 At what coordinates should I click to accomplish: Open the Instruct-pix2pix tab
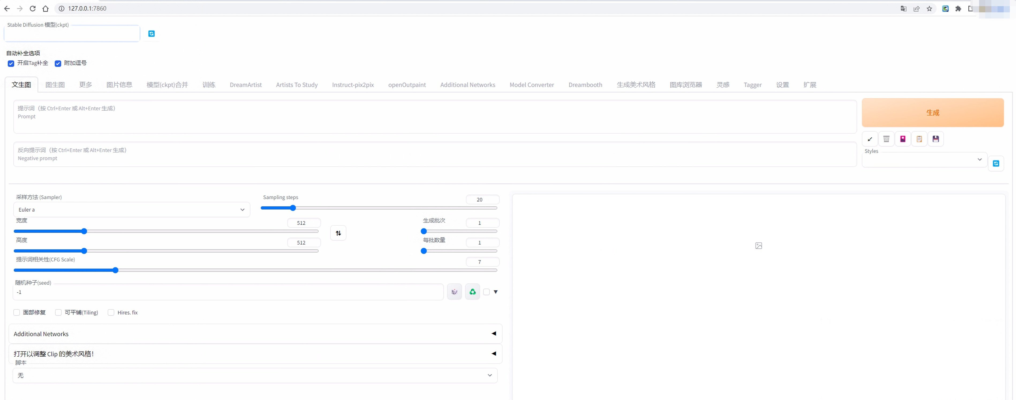tap(353, 85)
